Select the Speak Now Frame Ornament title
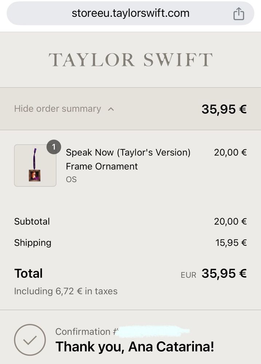The height and width of the screenshot is (364, 261). (x=128, y=159)
